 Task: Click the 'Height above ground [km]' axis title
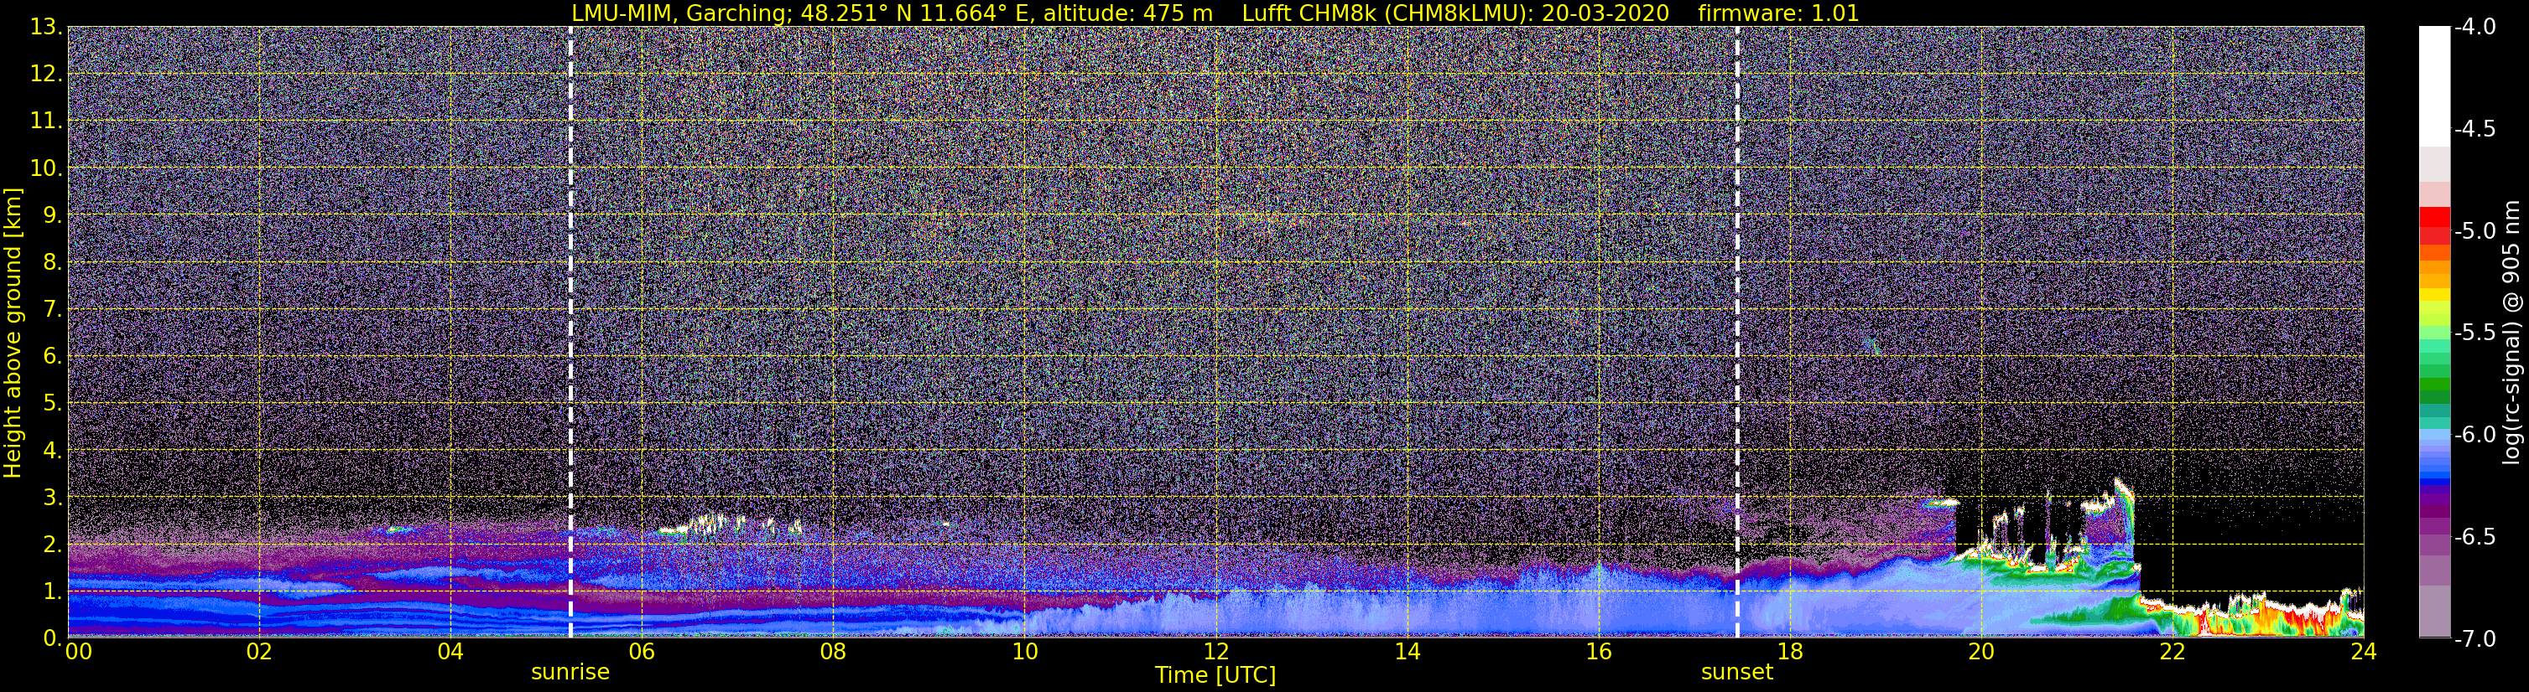[13, 333]
